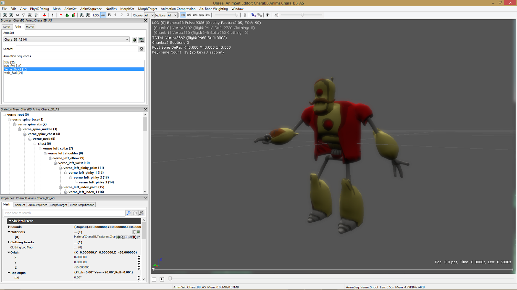Collapse the verne_root tree node
This screenshot has width=517, height=290.
[x=4, y=115]
